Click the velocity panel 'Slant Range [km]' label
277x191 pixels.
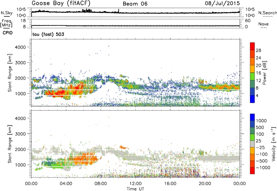click(10, 144)
